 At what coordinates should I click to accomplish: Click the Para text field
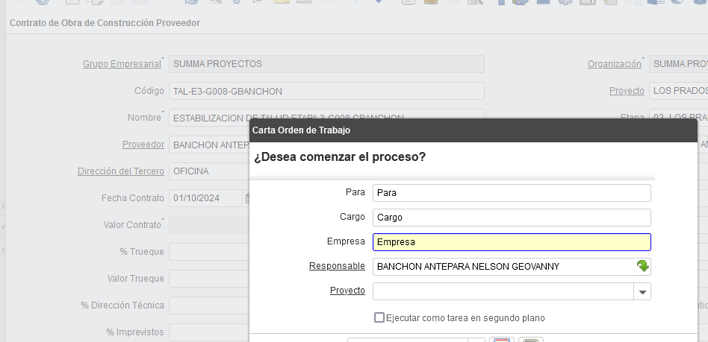pyautogui.click(x=512, y=193)
